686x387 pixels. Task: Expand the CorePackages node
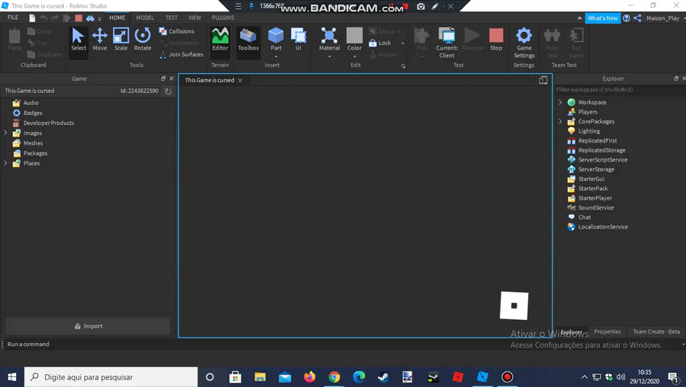560,121
